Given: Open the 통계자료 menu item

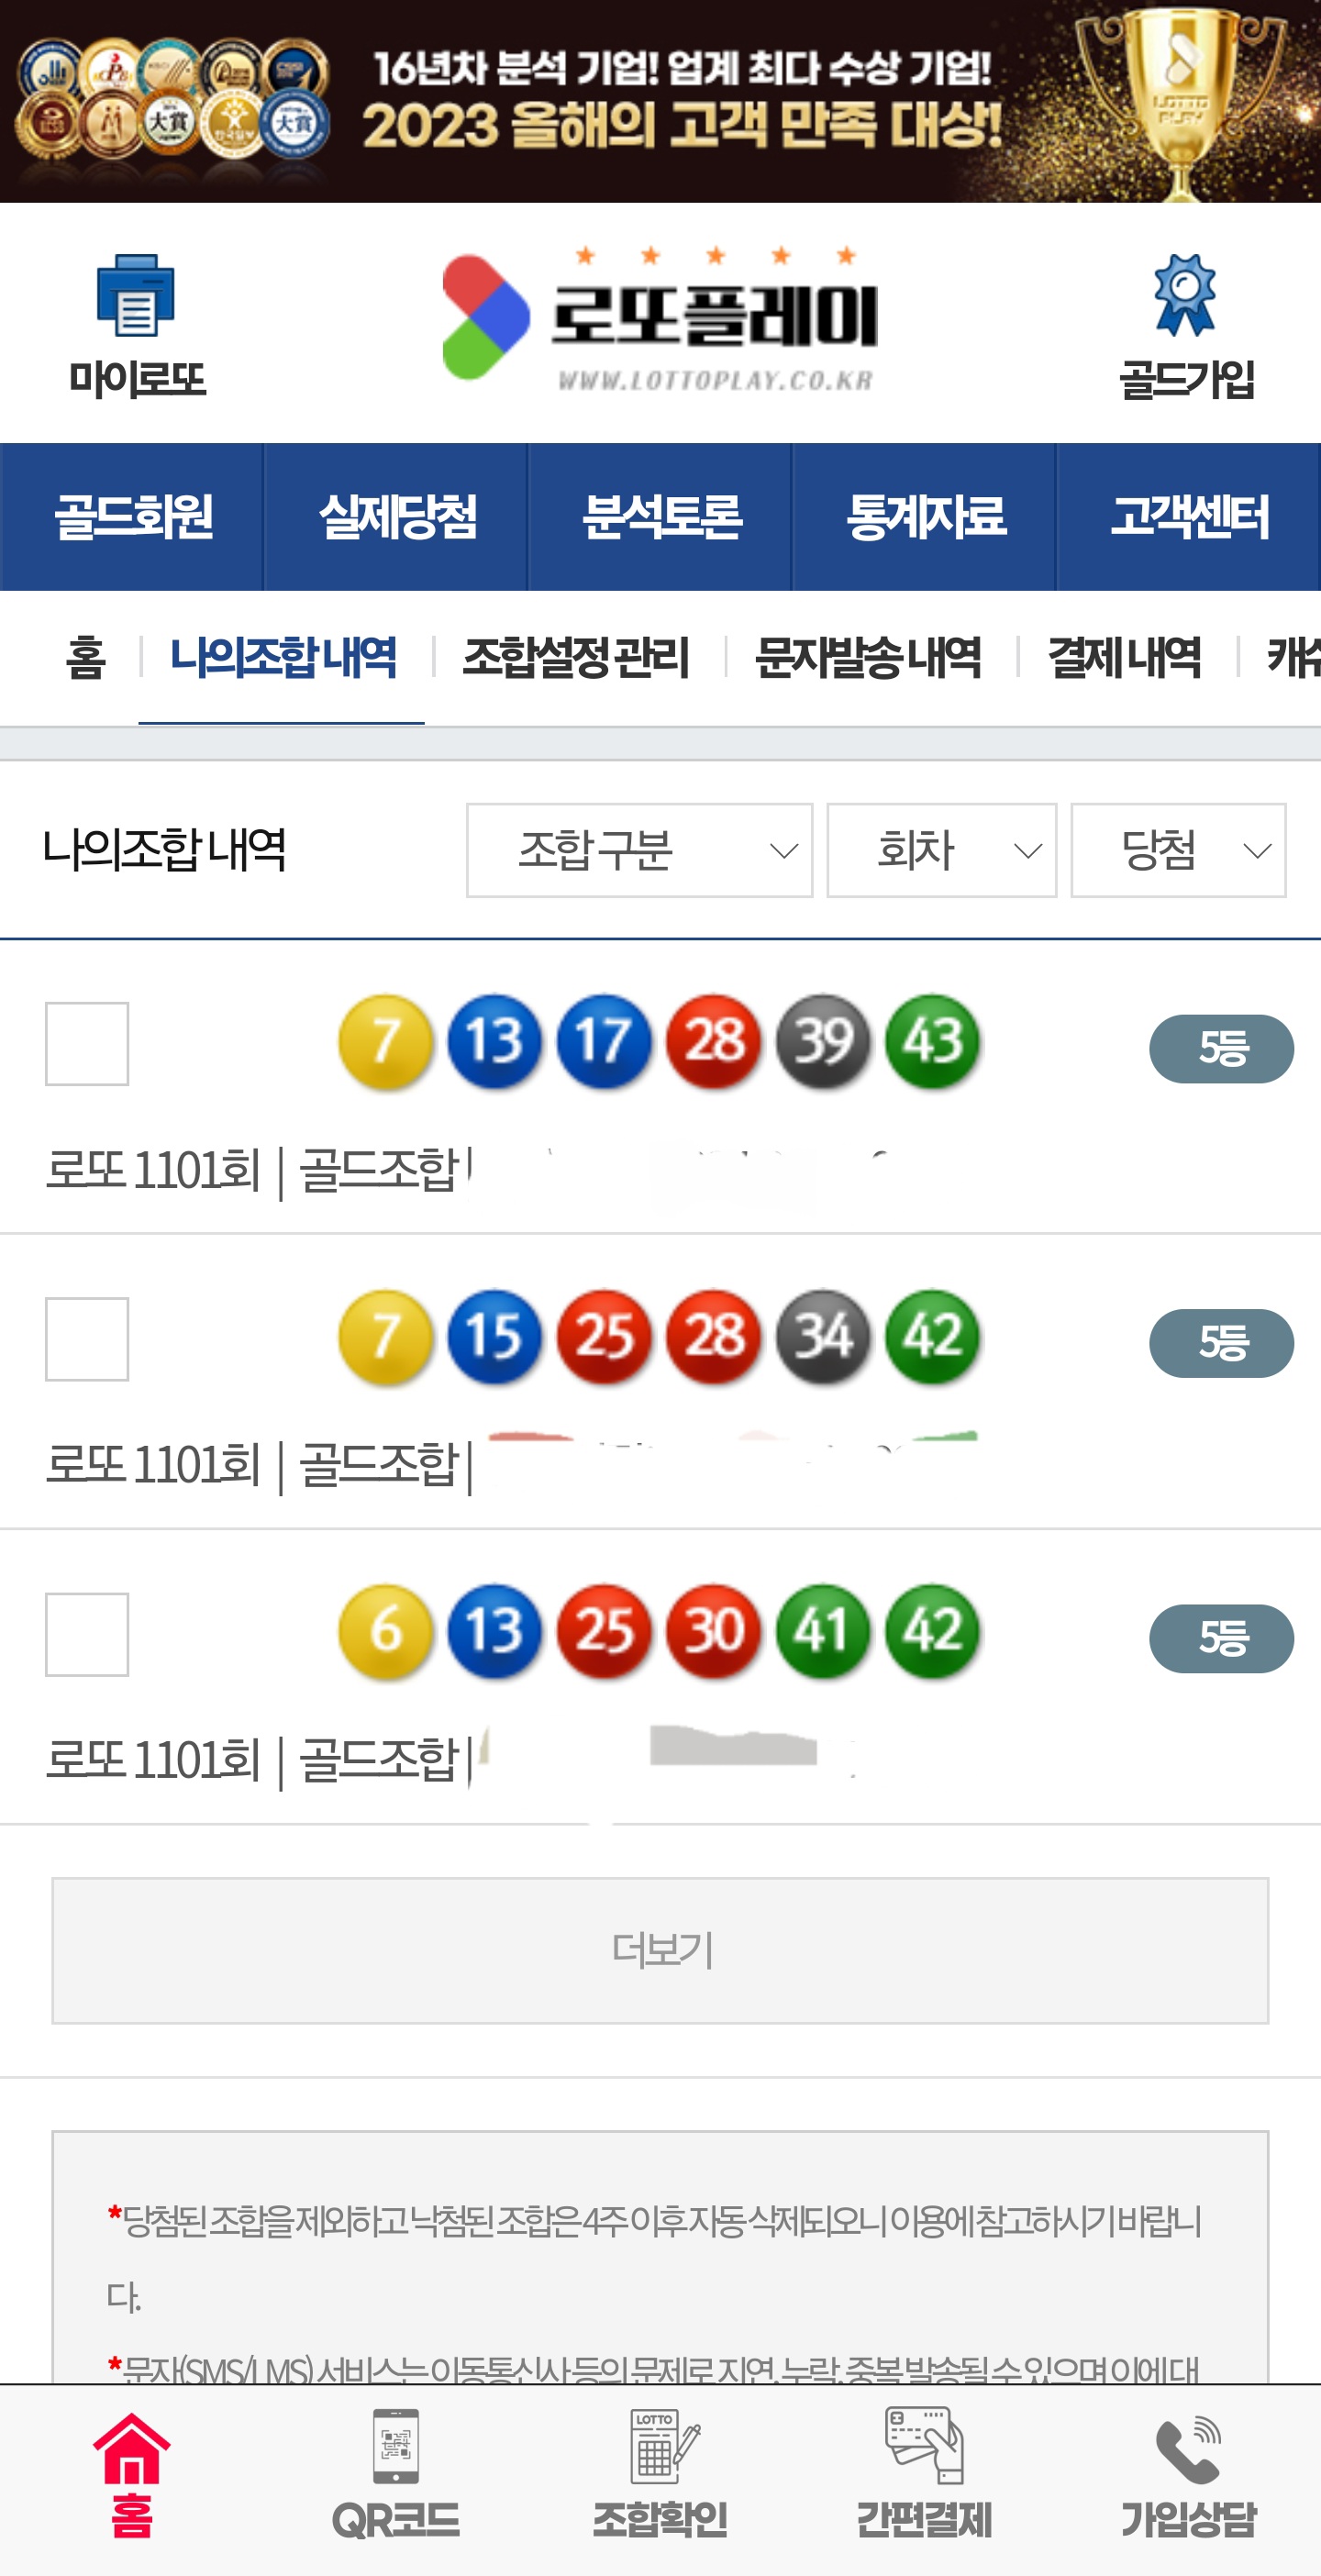Looking at the screenshot, I should pyautogui.click(x=925, y=517).
